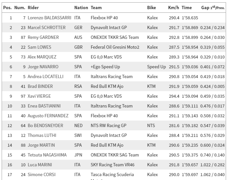
Task: Select Tetsuta NAGASHIMA in the table
Action: pyautogui.click(x=47, y=155)
